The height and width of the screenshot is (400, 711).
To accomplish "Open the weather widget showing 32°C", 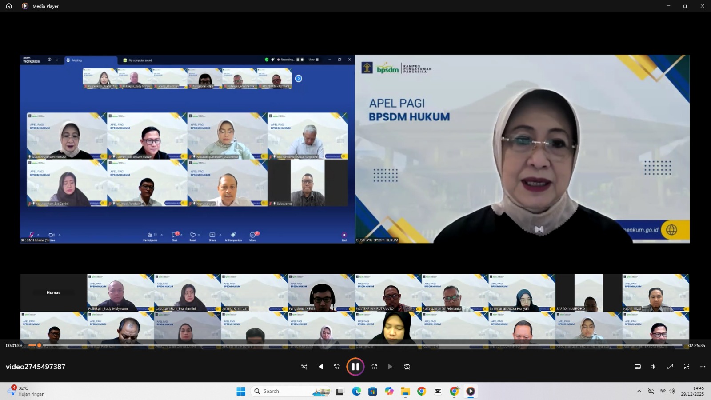I will point(27,391).
